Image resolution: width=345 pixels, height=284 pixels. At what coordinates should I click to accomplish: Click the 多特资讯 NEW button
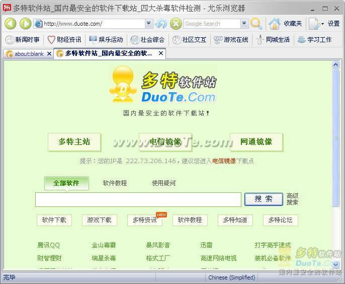click(145, 220)
